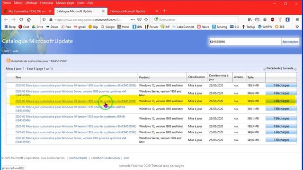The width and height of the screenshot is (303, 170).
Task: Open WWPW bookmark
Action: pos(265,27)
